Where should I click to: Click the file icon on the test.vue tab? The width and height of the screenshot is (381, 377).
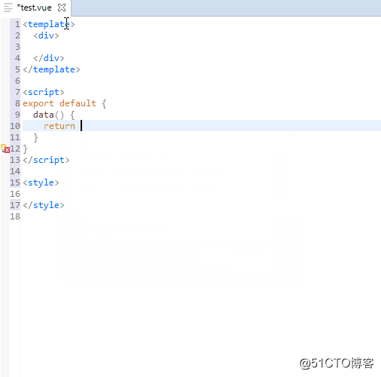click(x=8, y=8)
